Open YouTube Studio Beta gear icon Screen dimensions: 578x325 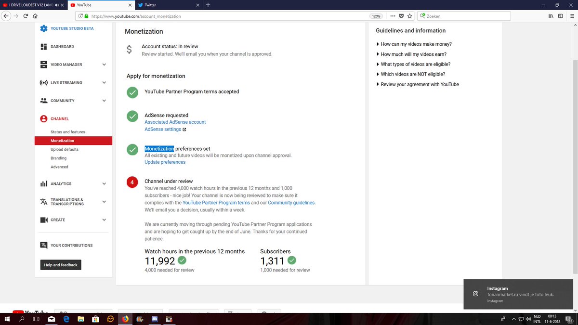[44, 28]
